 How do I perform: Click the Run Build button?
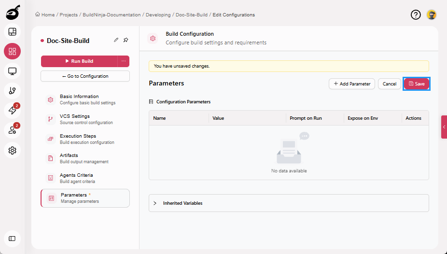point(79,61)
